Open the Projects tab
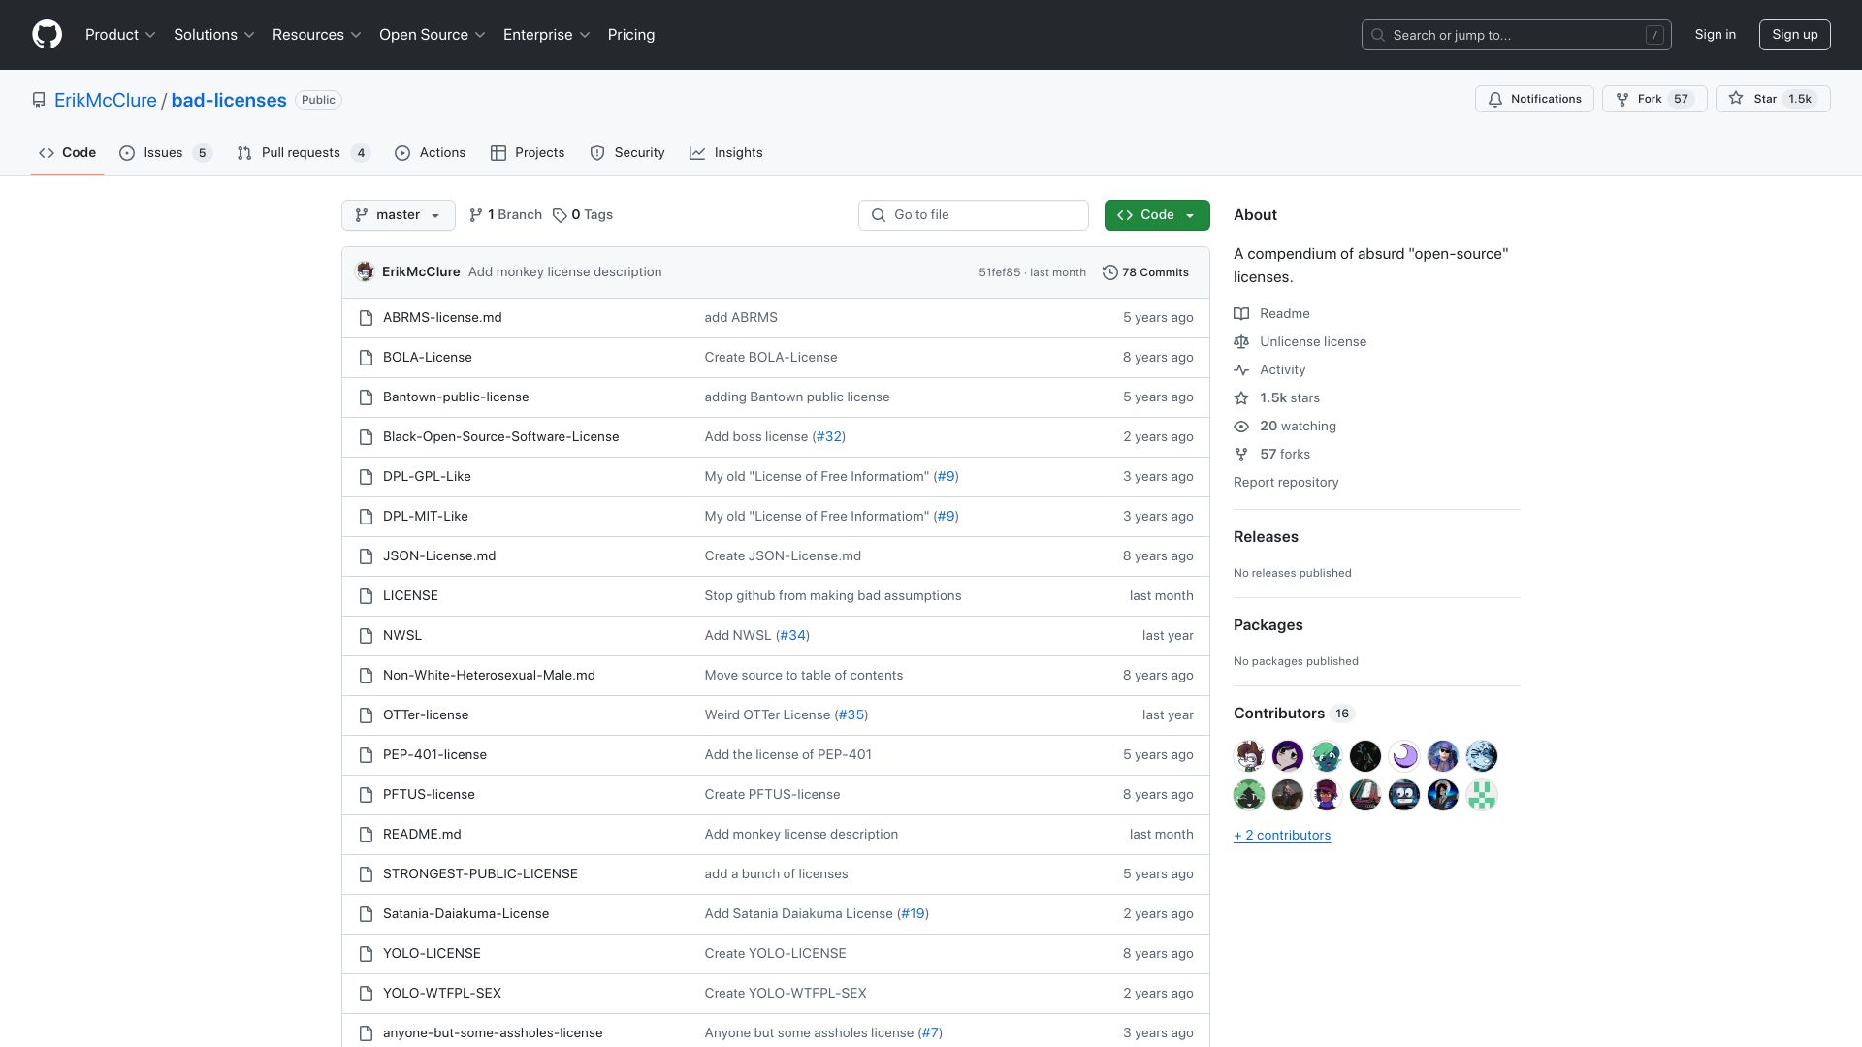 coord(528,153)
